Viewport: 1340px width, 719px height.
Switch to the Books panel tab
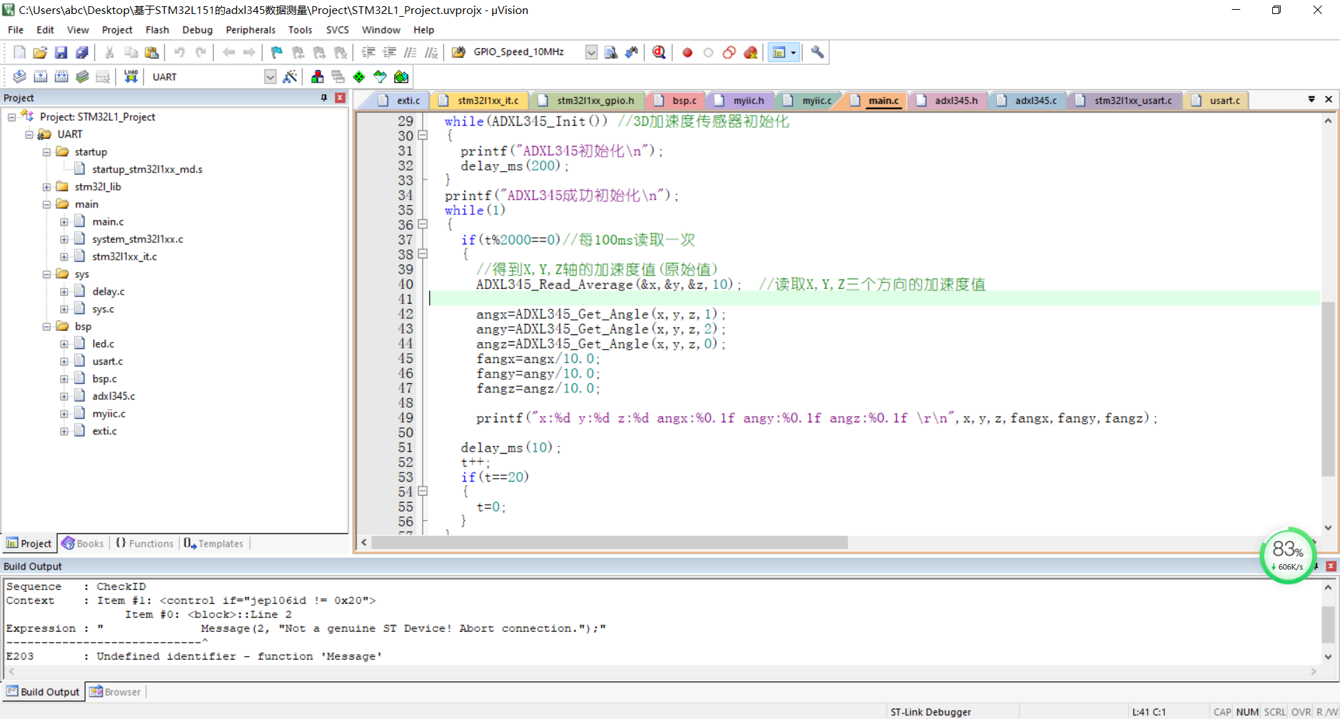pos(83,544)
